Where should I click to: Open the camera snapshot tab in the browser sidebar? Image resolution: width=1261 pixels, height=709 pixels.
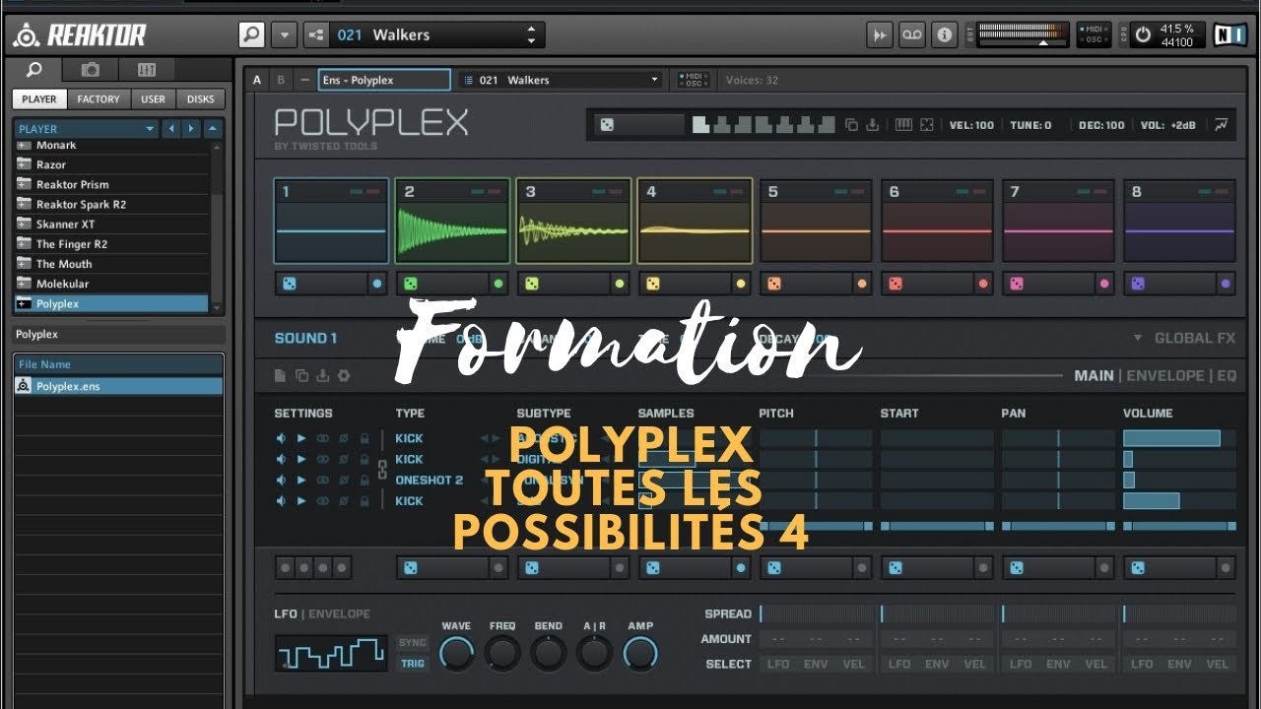(91, 70)
